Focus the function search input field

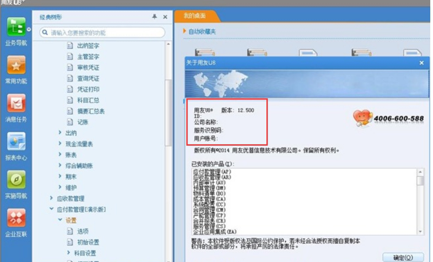point(102,32)
